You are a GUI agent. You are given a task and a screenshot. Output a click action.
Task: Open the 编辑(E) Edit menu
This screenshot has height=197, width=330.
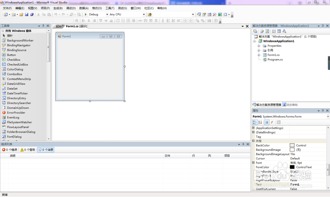click(x=20, y=8)
